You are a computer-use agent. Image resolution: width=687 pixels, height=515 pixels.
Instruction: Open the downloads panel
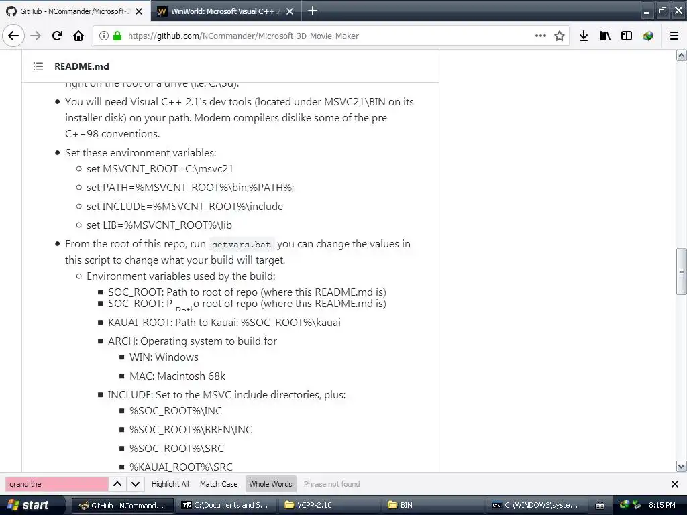point(583,36)
